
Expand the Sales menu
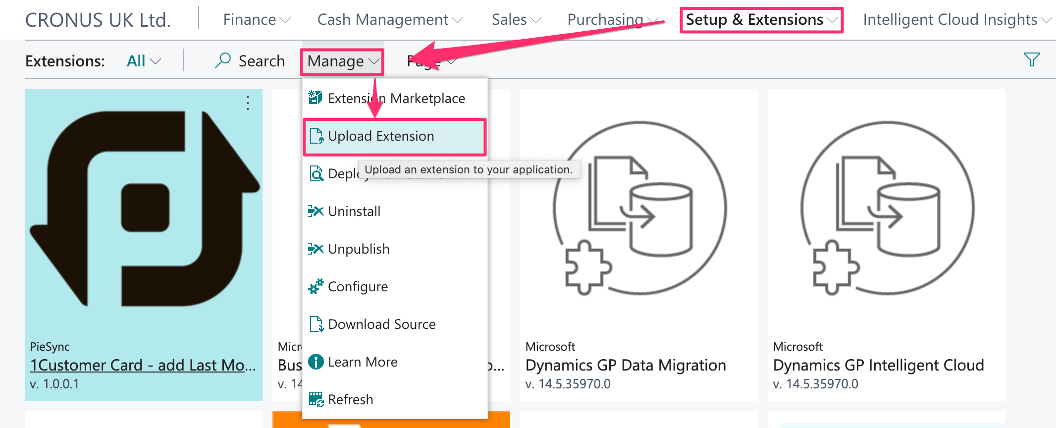tap(516, 20)
